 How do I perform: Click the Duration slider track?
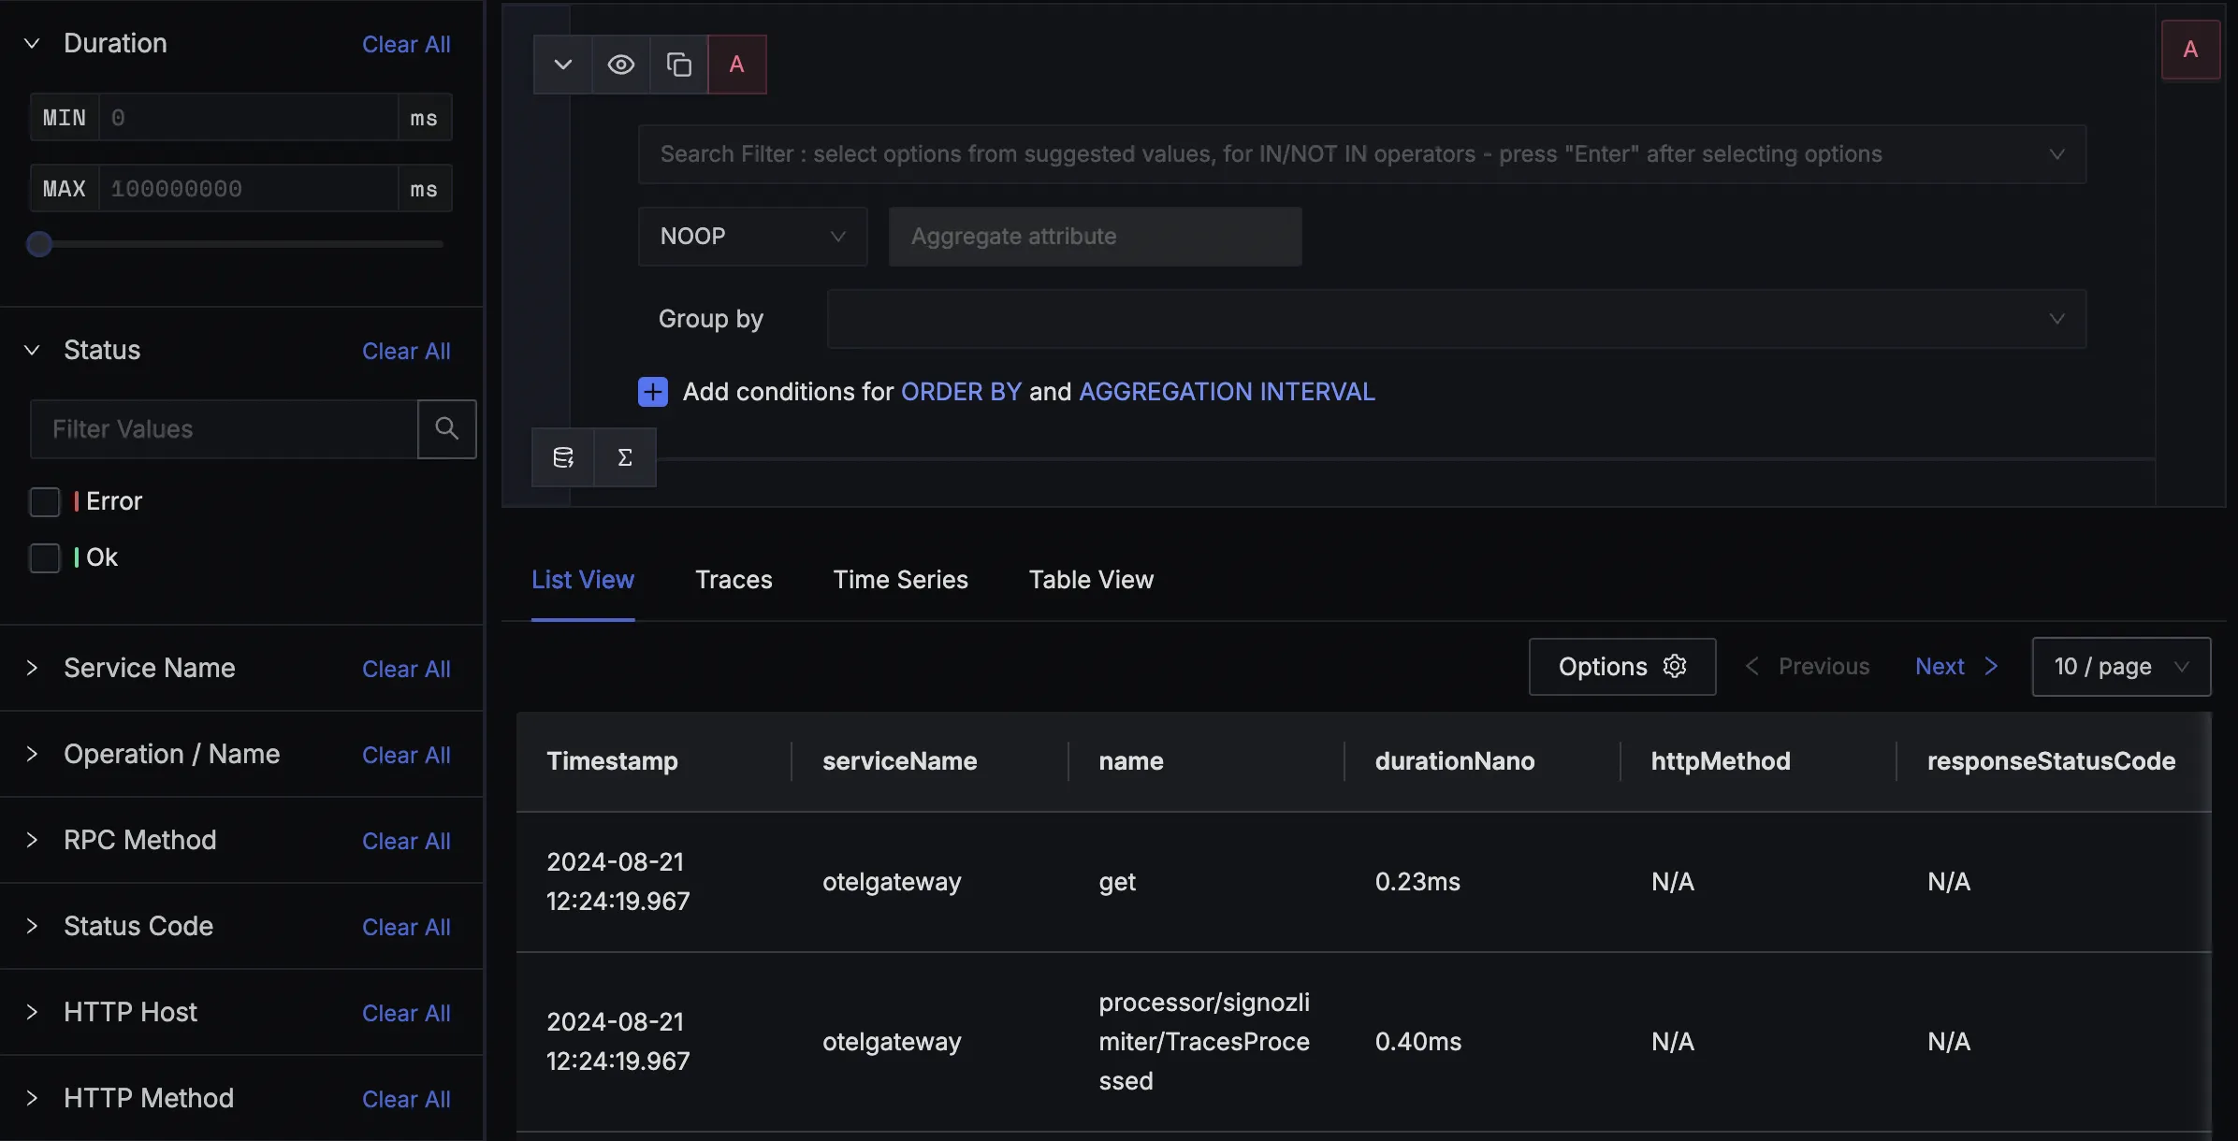[241, 244]
